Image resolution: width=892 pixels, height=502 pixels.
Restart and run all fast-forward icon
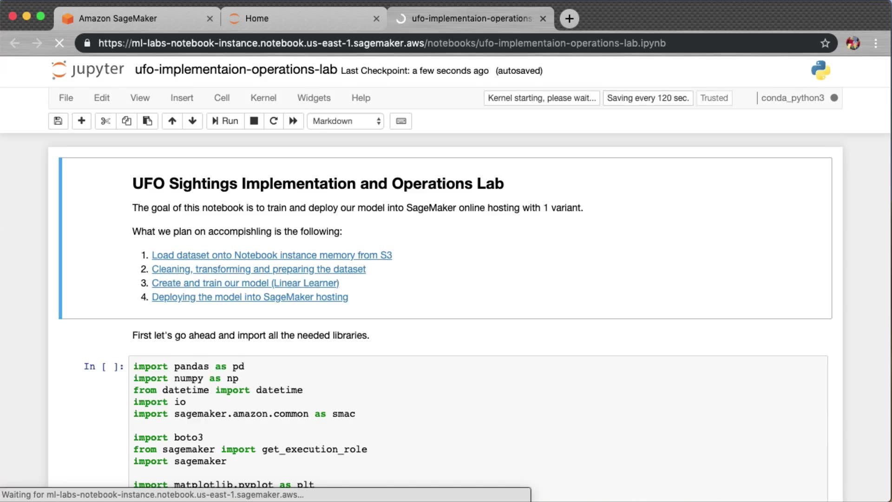[293, 121]
